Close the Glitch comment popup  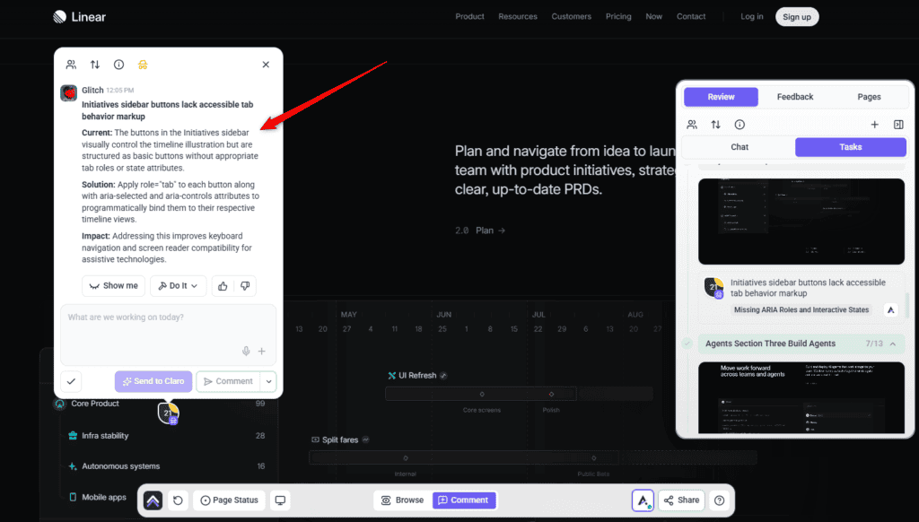pos(266,65)
